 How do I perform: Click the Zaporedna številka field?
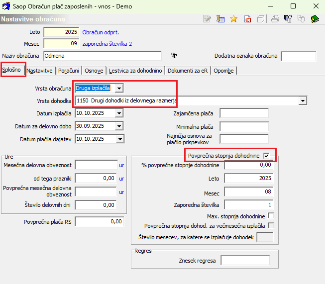click(249, 205)
